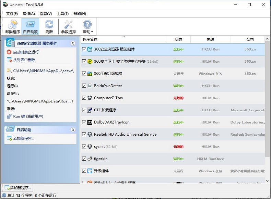Viewport: 271px width, 199px height.
Task: Click the BaiduYunDetect row icon
Action: 90,86
